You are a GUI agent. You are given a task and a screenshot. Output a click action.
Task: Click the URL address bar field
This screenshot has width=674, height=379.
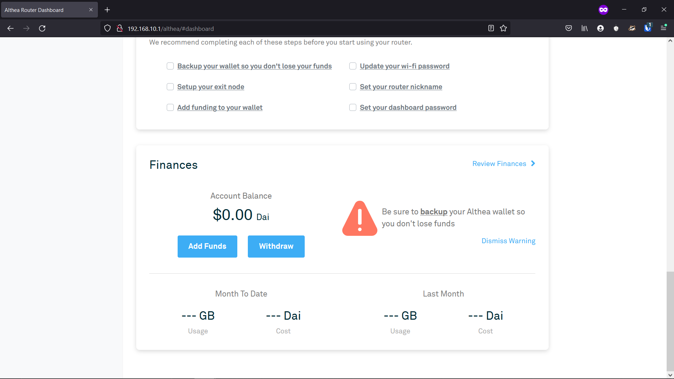[305, 28]
